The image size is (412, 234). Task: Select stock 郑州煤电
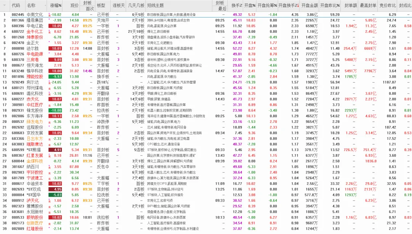pos(35,88)
